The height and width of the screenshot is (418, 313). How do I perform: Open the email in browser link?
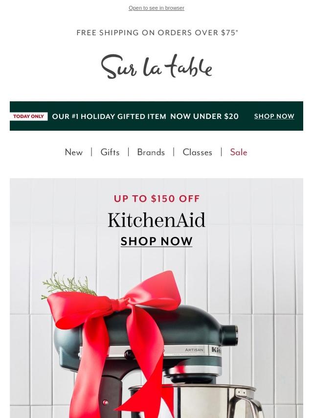click(156, 8)
